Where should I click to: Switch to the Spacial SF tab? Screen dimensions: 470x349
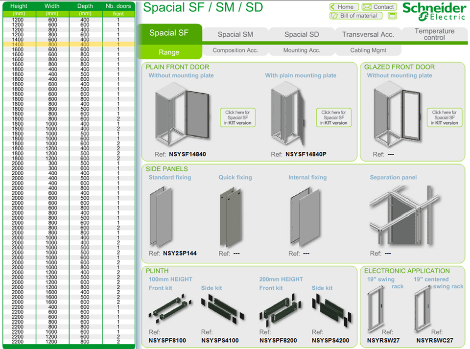click(x=169, y=33)
